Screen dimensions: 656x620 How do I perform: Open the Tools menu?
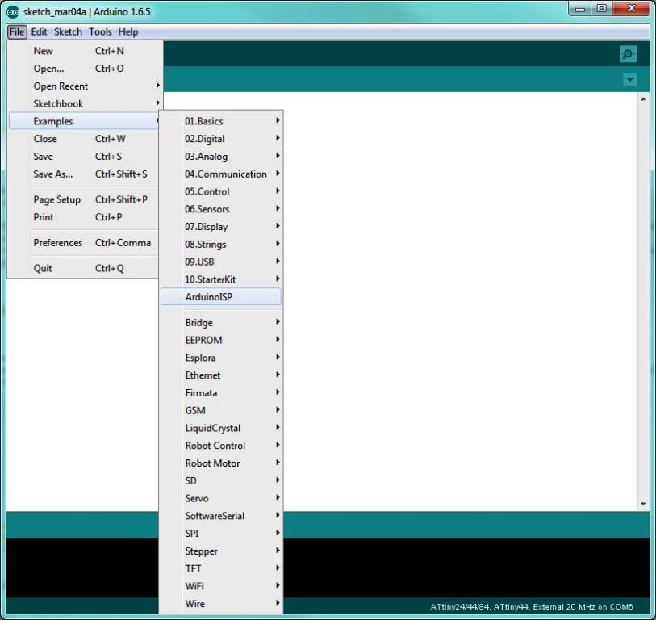(100, 31)
